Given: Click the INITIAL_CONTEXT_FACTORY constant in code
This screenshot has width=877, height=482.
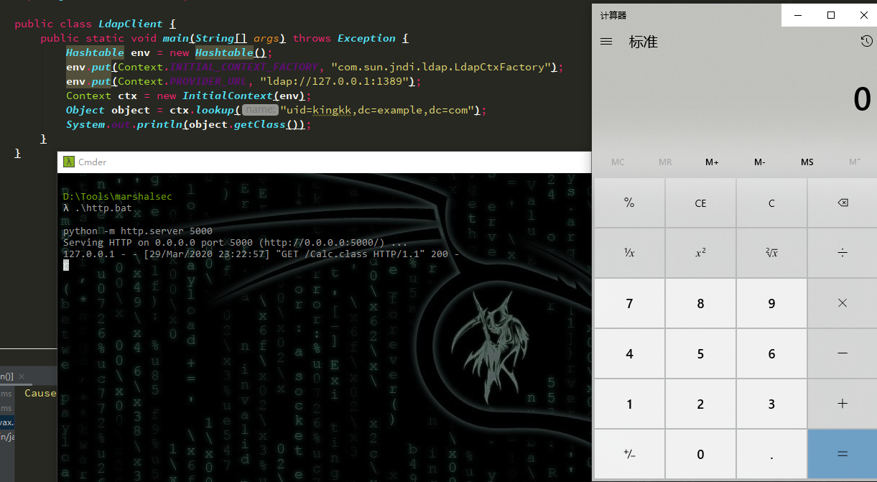Looking at the screenshot, I should point(243,67).
